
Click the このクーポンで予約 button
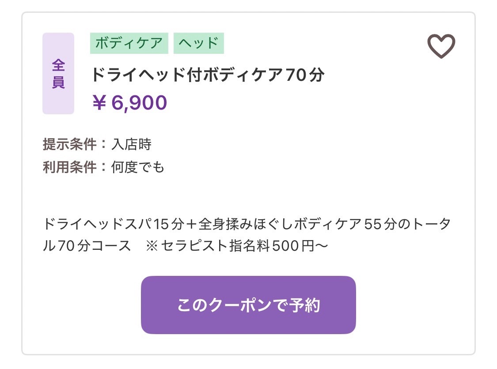248,305
